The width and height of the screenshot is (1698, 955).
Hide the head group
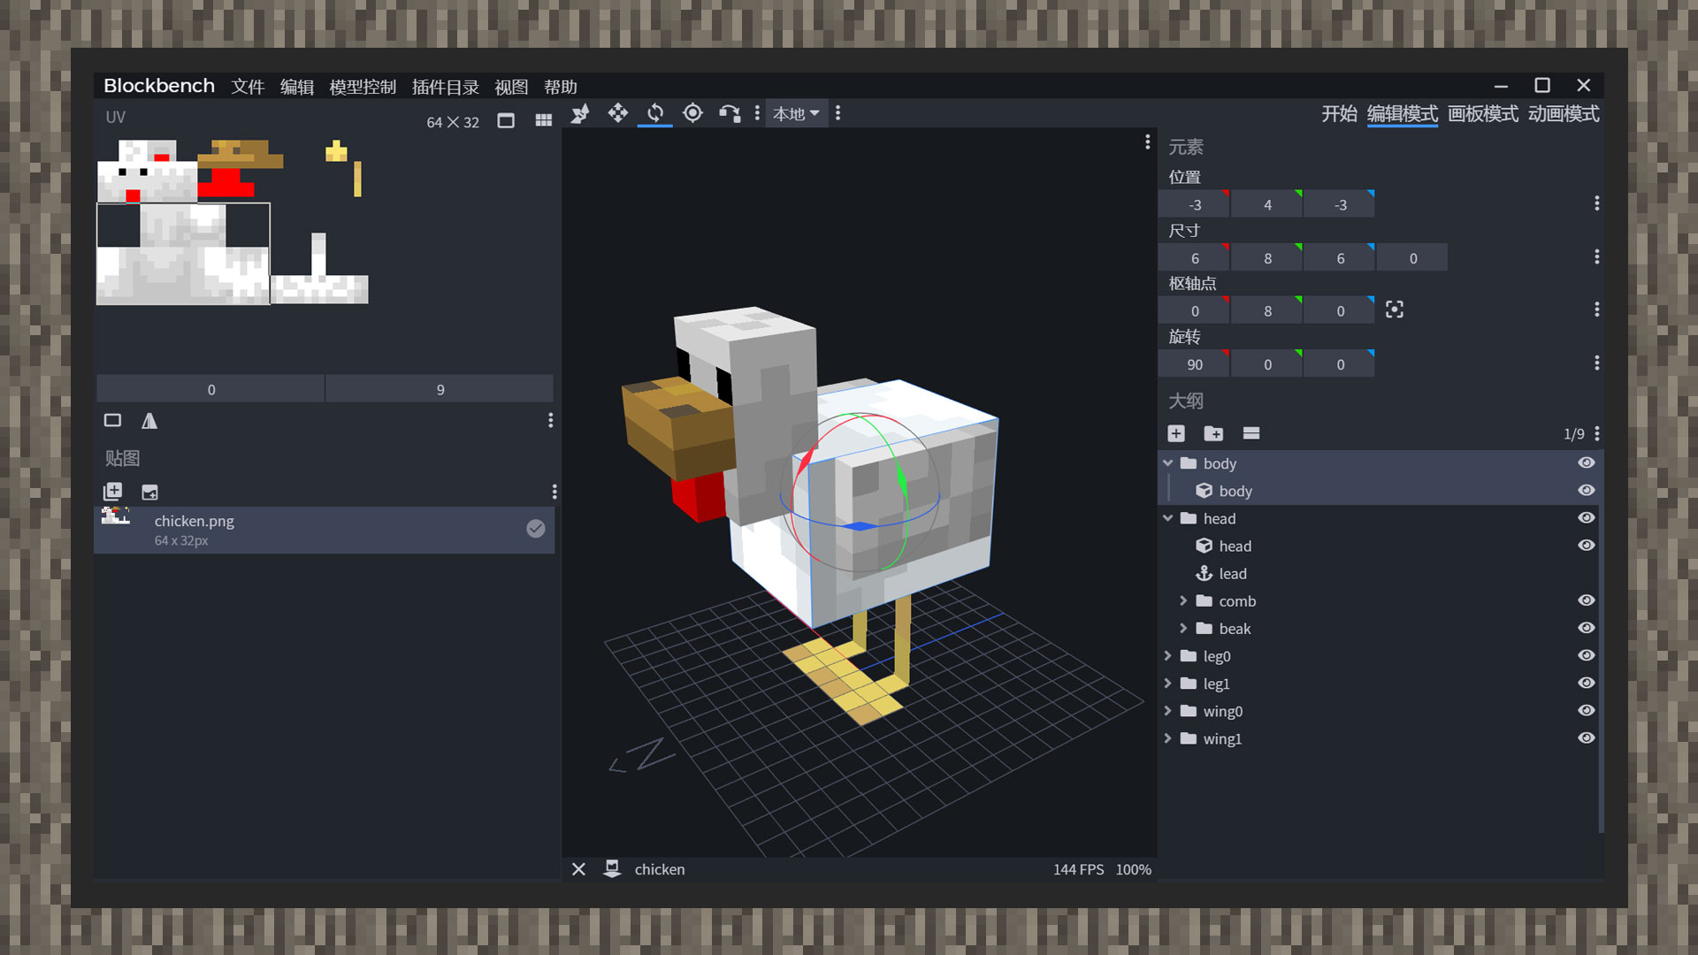[x=1587, y=517]
